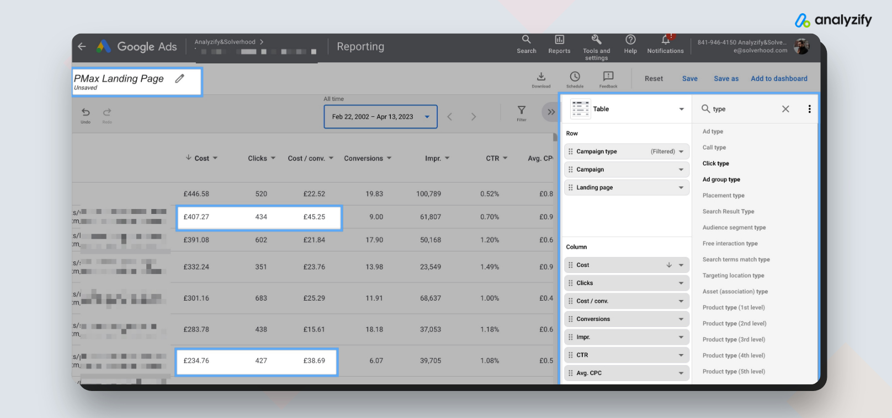Click the Save button
This screenshot has height=418, width=892.
(x=689, y=79)
